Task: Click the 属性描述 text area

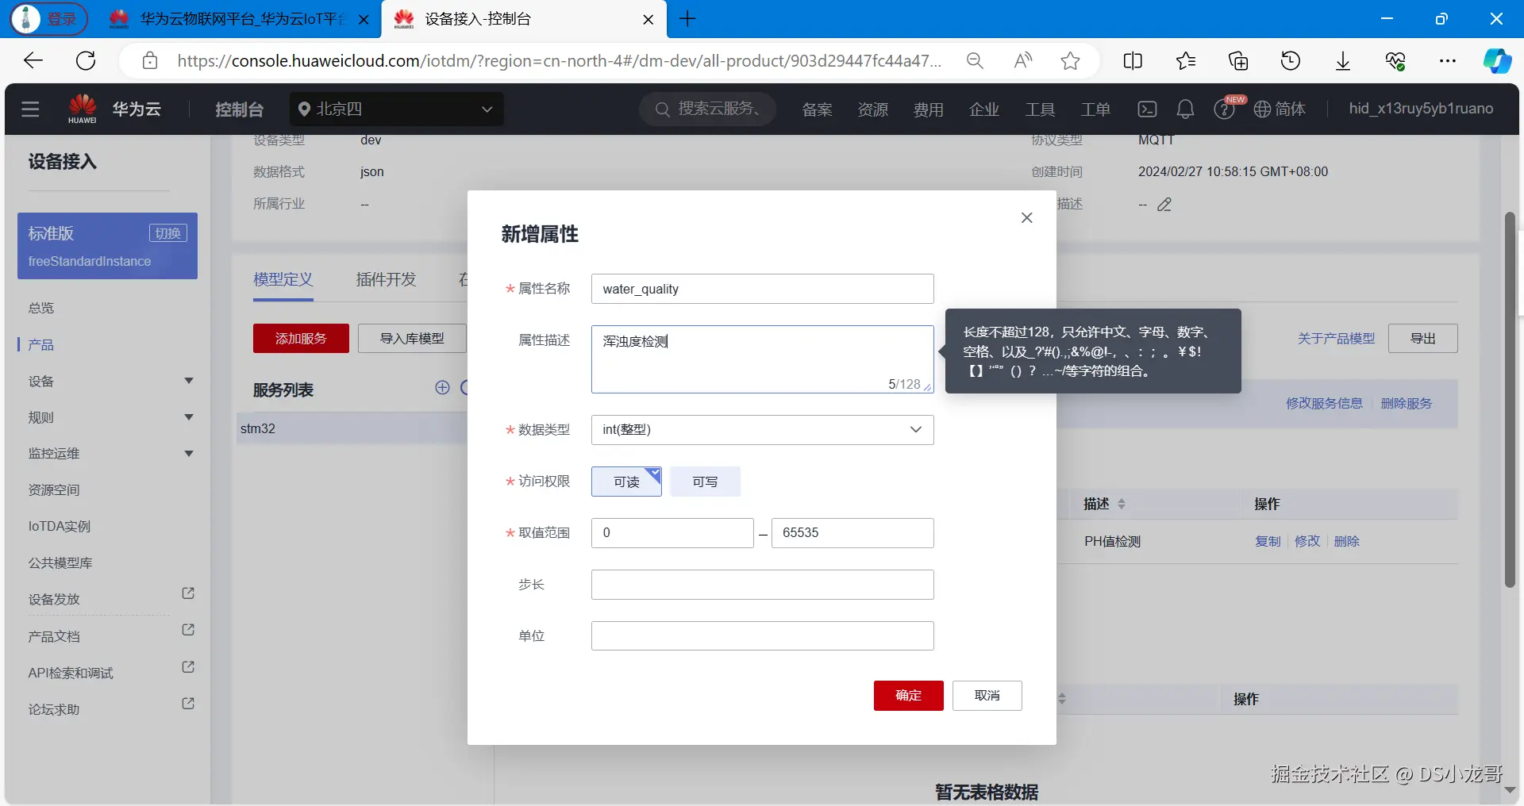Action: (x=762, y=359)
